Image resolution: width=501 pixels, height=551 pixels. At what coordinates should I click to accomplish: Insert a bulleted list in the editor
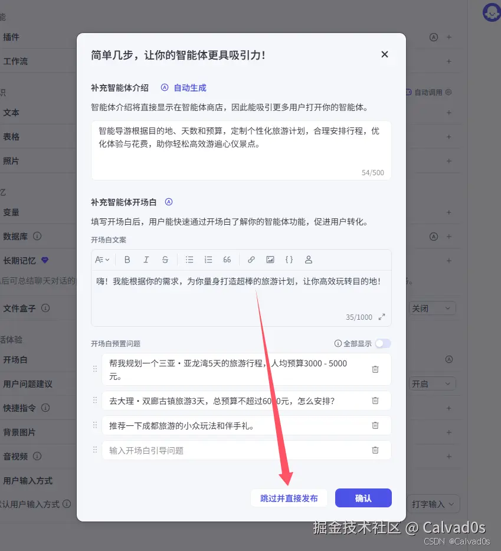(x=189, y=260)
